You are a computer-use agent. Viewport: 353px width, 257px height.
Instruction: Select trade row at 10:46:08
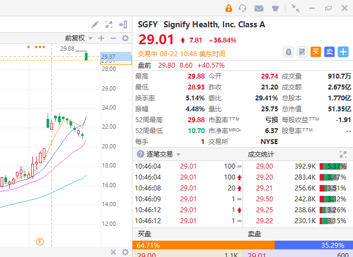(x=188, y=188)
